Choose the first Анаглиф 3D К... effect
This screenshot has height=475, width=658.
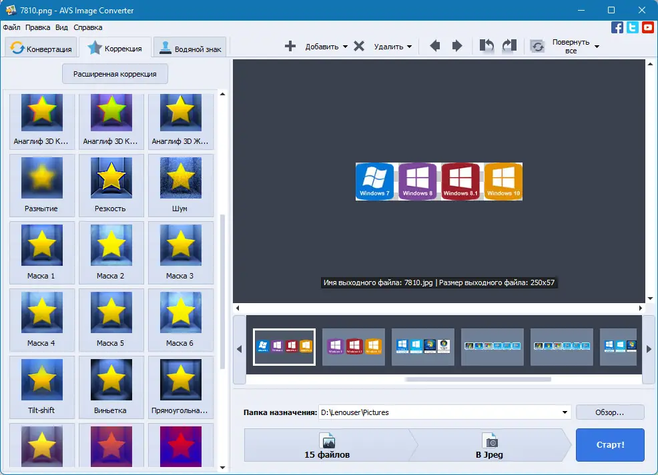point(41,121)
